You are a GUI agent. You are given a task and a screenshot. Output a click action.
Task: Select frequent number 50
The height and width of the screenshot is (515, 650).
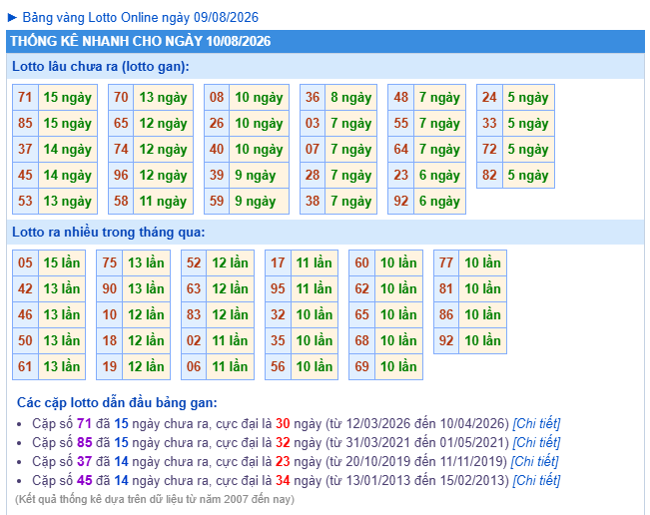click(x=25, y=340)
